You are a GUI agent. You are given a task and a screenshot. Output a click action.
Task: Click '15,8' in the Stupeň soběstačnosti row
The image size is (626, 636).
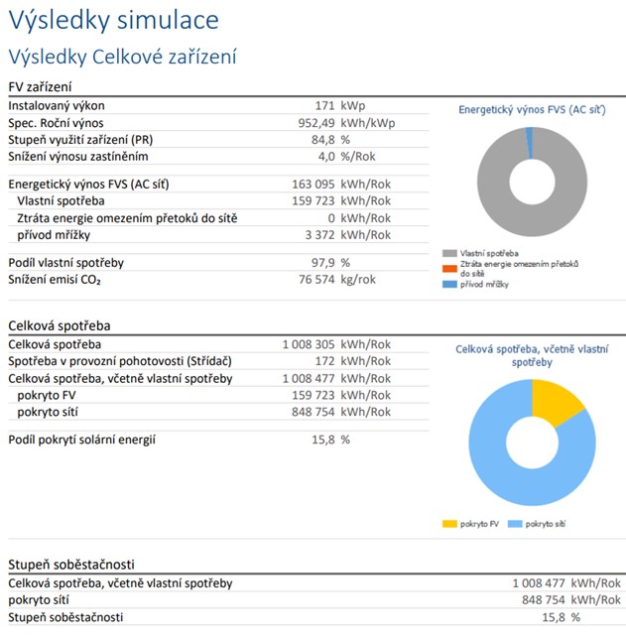click(554, 617)
